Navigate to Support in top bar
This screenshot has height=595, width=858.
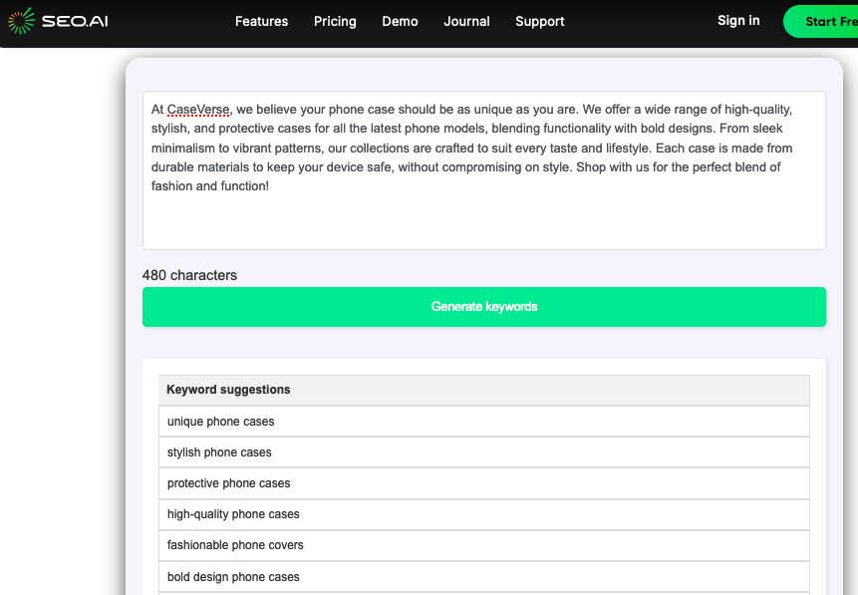[539, 21]
